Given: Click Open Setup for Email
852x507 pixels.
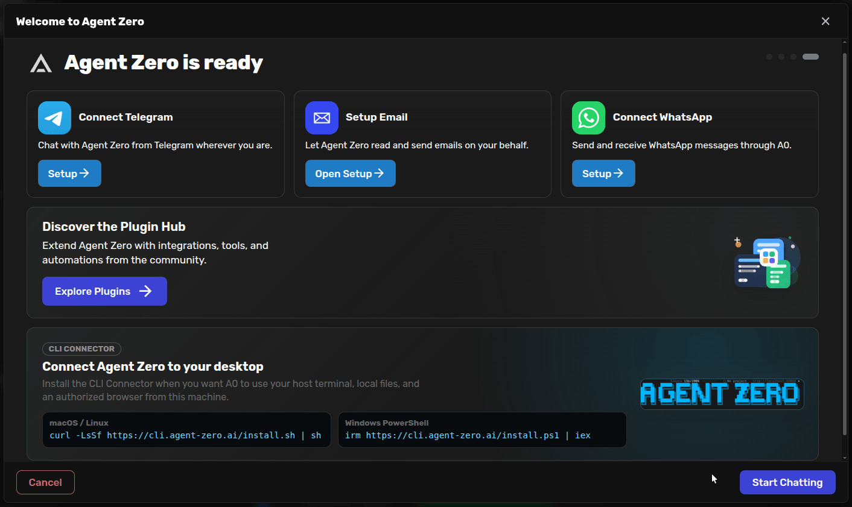Looking at the screenshot, I should [350, 174].
